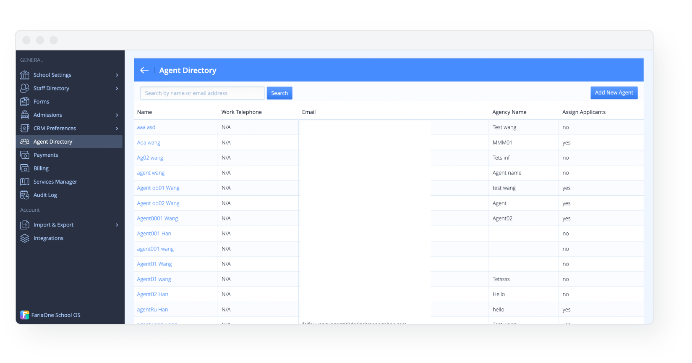Open Forms via its document icon

(x=25, y=102)
